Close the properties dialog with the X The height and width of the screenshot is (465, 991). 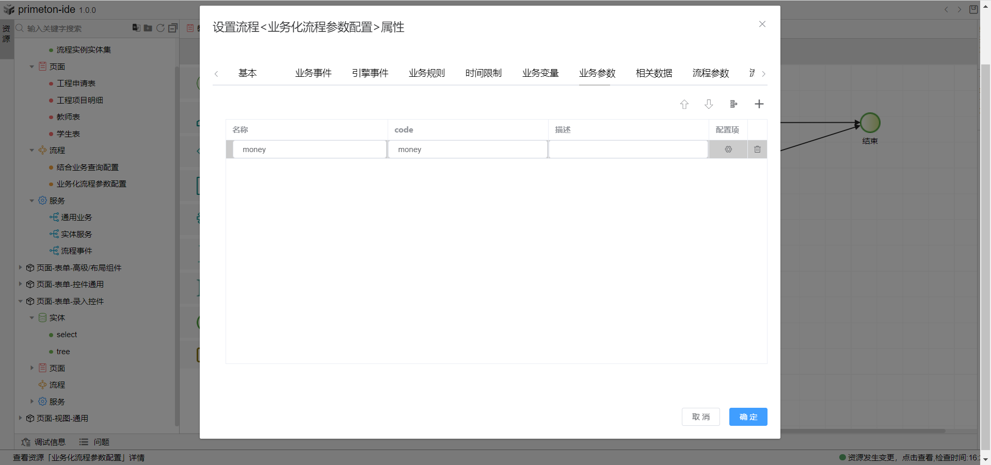[x=762, y=24]
